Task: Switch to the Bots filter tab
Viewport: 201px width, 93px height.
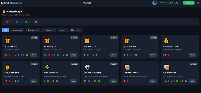Action: pos(62,30)
